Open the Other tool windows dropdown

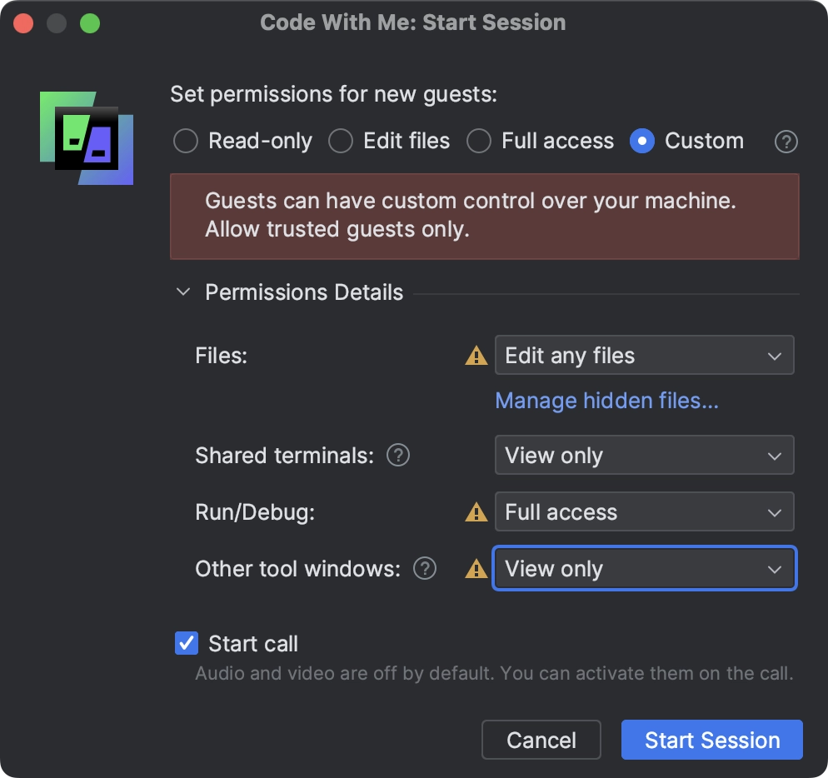click(644, 569)
